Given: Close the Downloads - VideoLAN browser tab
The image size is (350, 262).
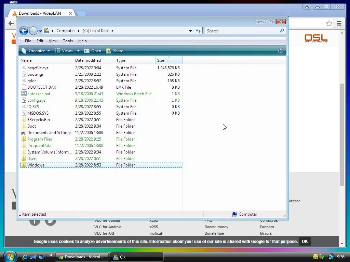Looking at the screenshot, I should tap(70, 13).
